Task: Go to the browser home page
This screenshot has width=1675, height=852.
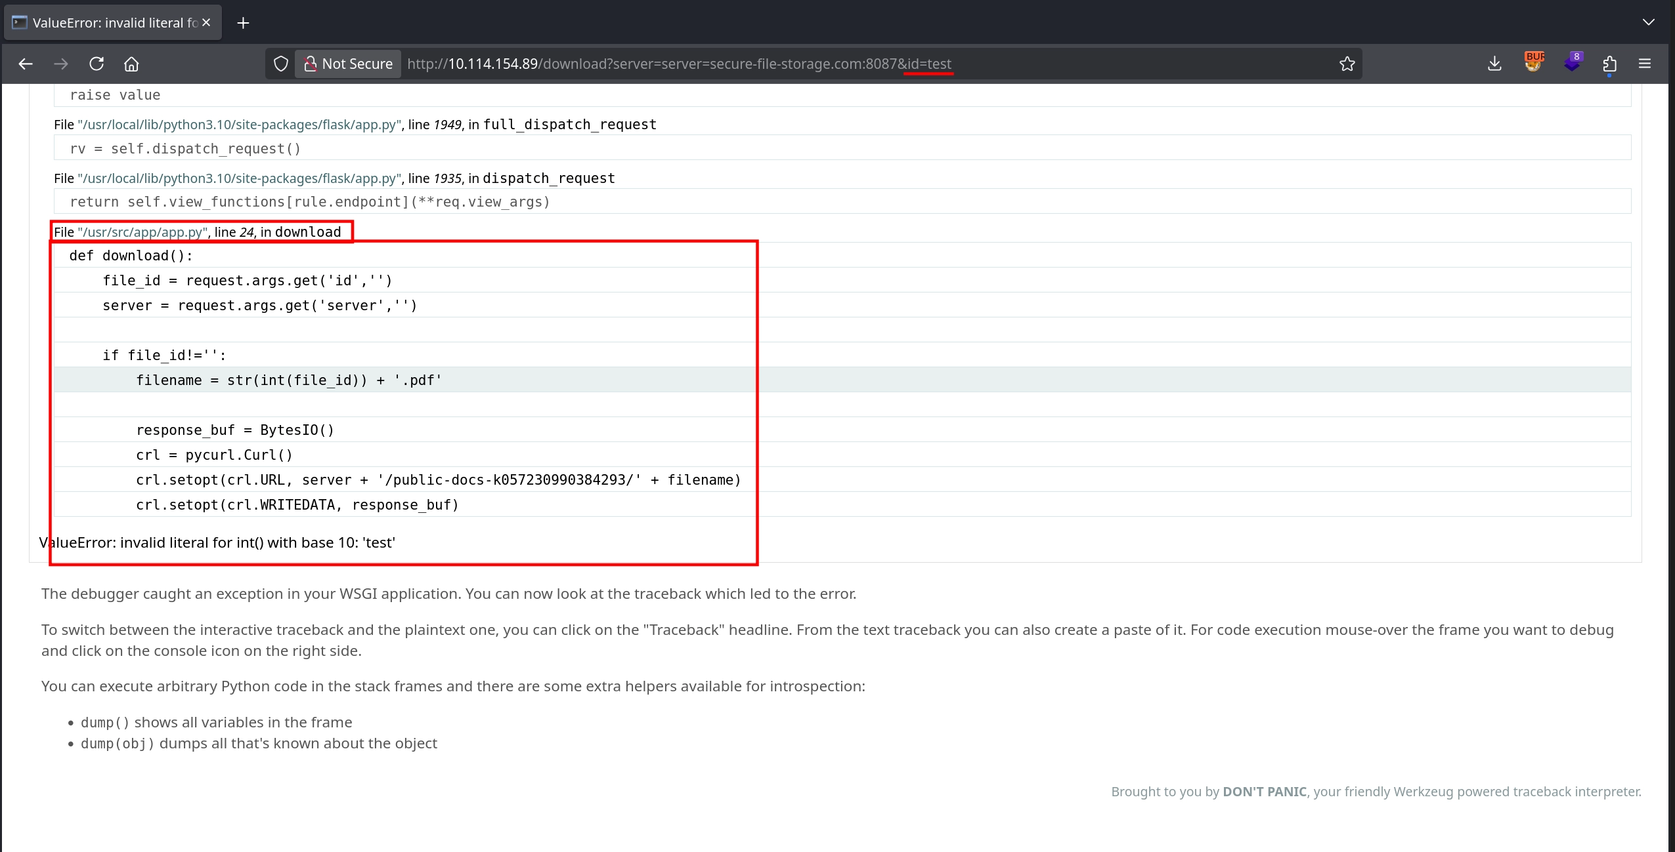Action: (x=131, y=64)
